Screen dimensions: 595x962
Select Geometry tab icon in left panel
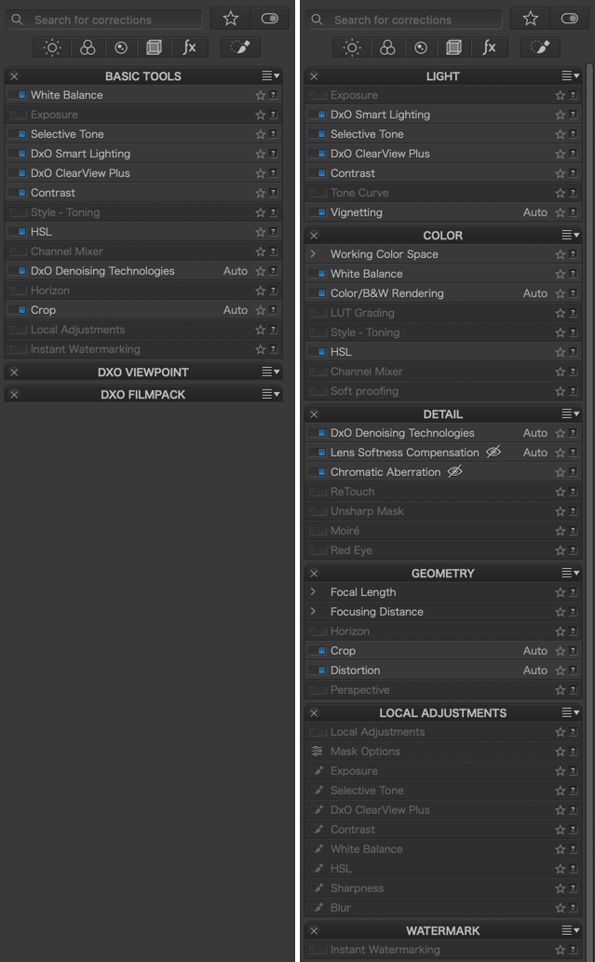pos(154,47)
